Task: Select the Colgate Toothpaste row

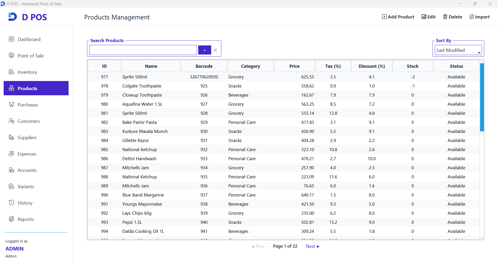Action: pyautogui.click(x=284, y=86)
